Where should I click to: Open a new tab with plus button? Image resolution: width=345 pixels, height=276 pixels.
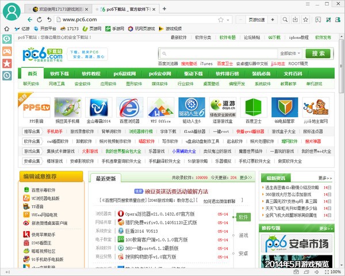[x=164, y=9]
